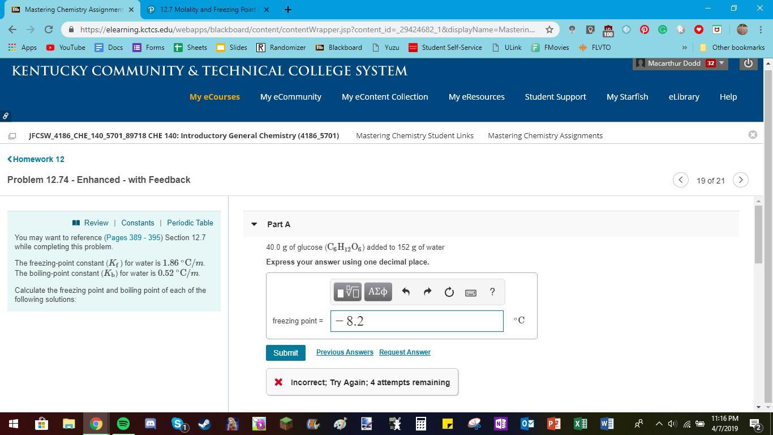Open the Greek symbols ΑΣΦ button

tap(377, 292)
